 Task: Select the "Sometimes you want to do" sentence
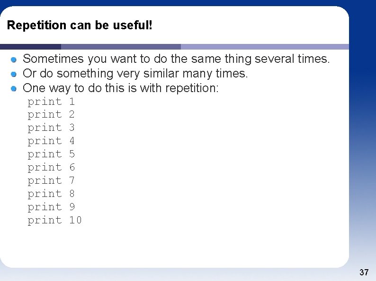tap(176, 59)
